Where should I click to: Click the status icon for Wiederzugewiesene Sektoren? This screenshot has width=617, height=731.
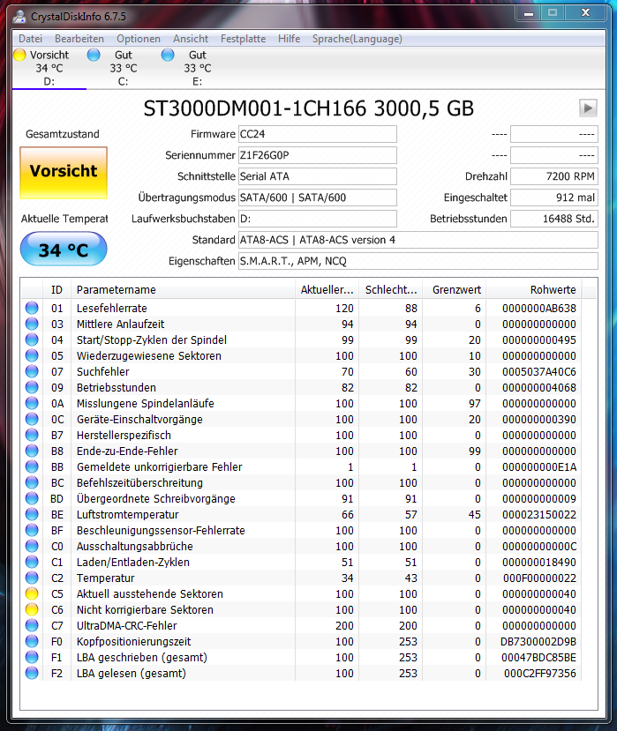click(32, 355)
